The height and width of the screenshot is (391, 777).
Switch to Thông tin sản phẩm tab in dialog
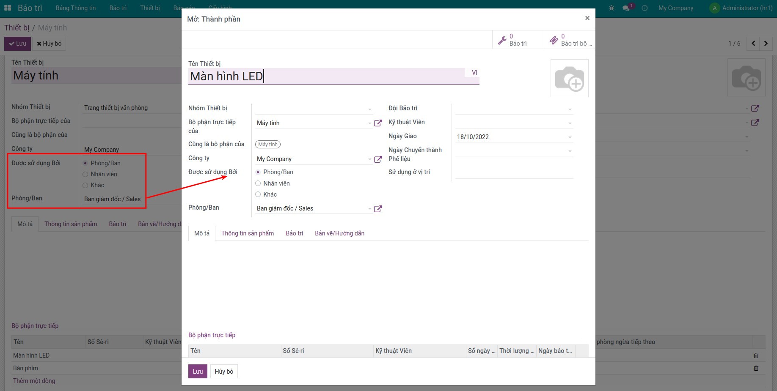(x=247, y=233)
